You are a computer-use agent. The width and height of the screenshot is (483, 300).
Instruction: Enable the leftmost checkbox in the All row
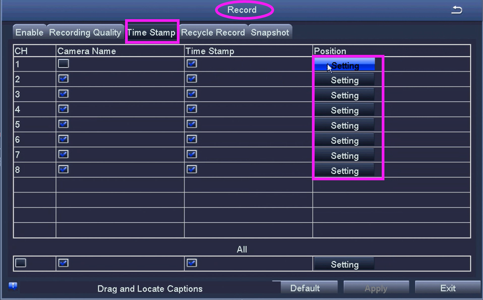(20, 263)
